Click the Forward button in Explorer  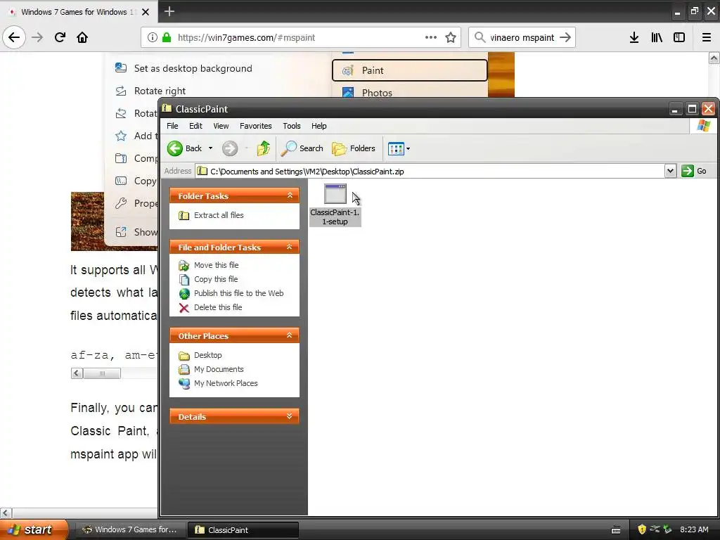[x=230, y=148]
